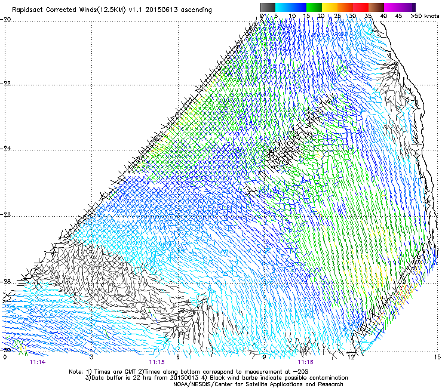Click the longitude label '9'
The width and height of the screenshot is (442, 388).
click(x=265, y=358)
